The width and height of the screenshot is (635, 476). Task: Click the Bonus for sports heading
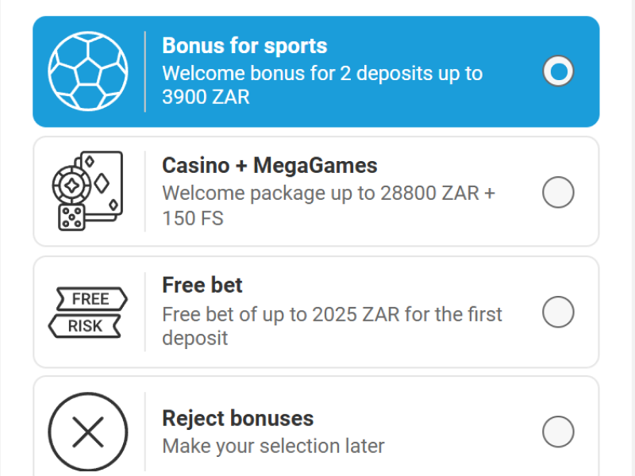[244, 46]
